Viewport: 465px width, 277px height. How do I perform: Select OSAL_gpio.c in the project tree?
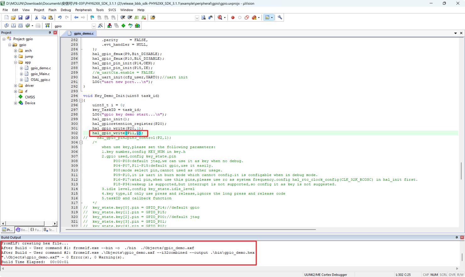[40, 80]
